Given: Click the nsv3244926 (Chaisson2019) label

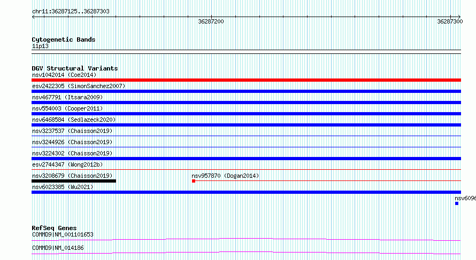Looking at the screenshot, I should (72, 142).
